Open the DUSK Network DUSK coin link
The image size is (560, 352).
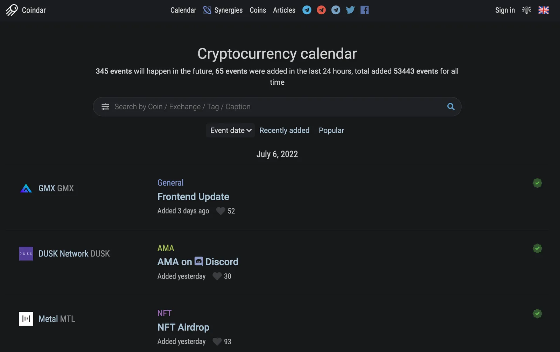click(x=74, y=254)
